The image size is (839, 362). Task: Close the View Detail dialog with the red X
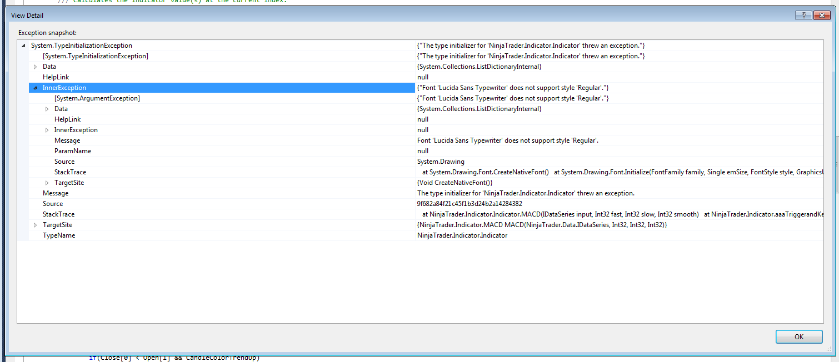[821, 16]
